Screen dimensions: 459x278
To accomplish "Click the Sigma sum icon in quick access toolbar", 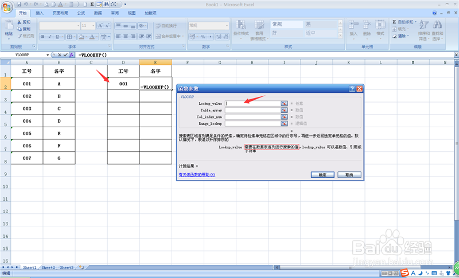I will (x=92, y=5).
